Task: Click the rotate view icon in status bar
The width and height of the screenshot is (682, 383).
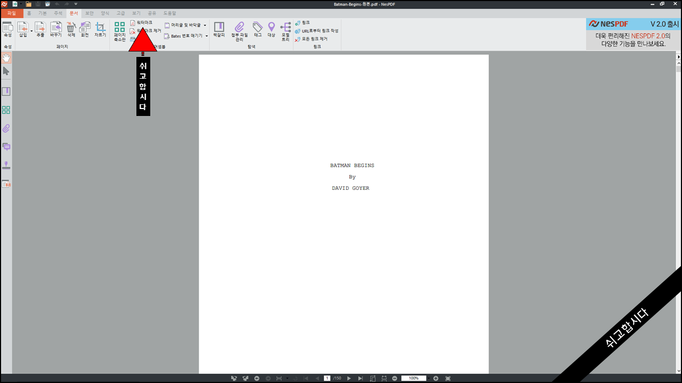Action: point(373,378)
